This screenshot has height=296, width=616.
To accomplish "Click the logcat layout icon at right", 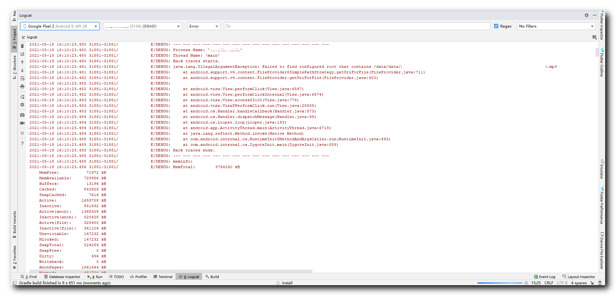I will [x=594, y=37].
